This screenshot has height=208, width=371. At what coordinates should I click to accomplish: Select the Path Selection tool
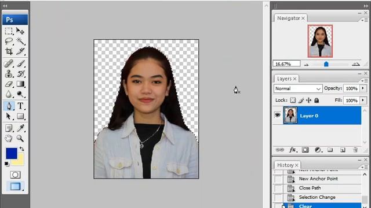9,116
